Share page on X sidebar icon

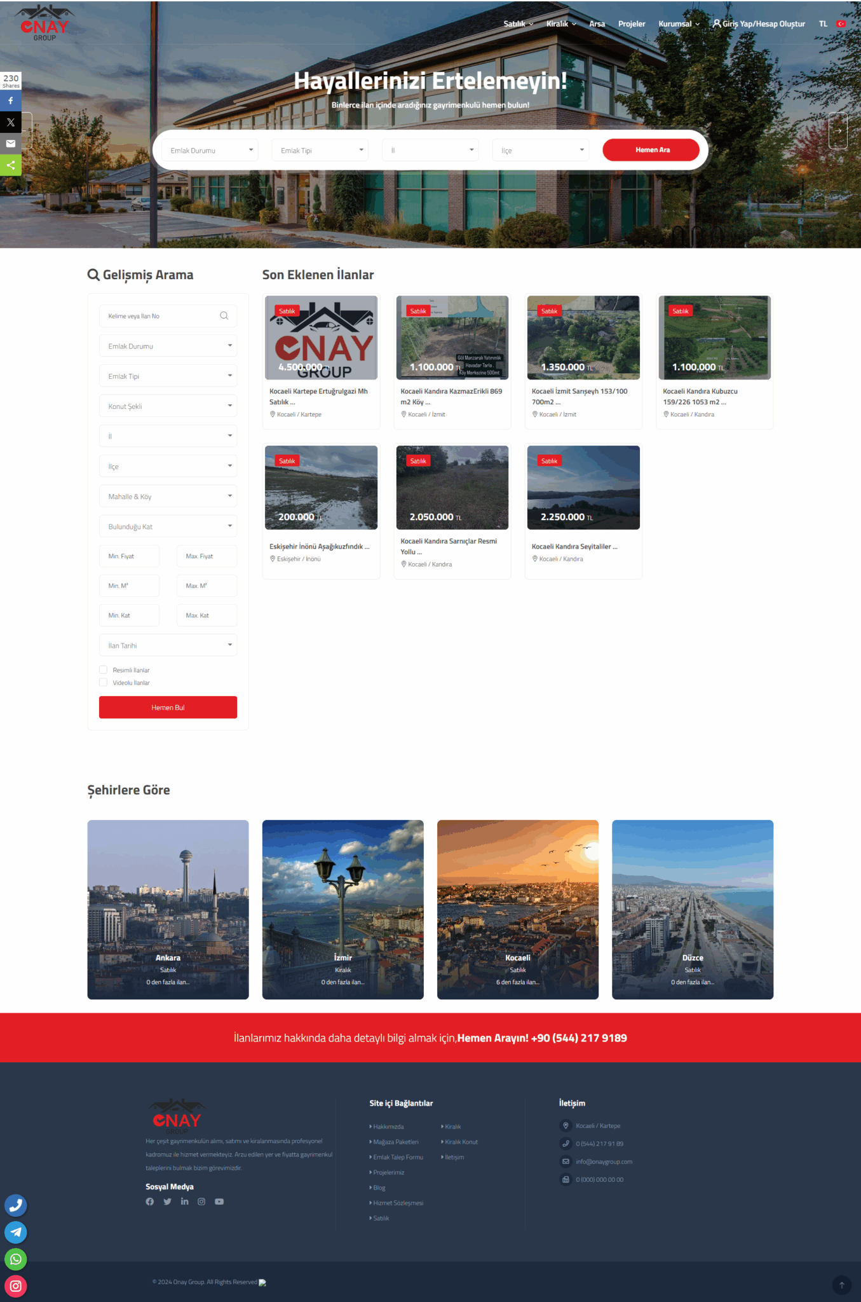tap(11, 122)
